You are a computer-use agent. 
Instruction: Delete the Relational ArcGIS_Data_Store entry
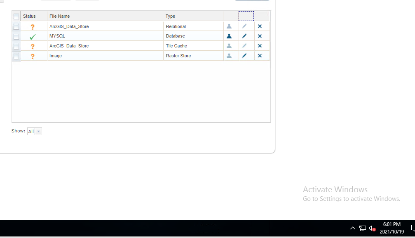(x=260, y=26)
